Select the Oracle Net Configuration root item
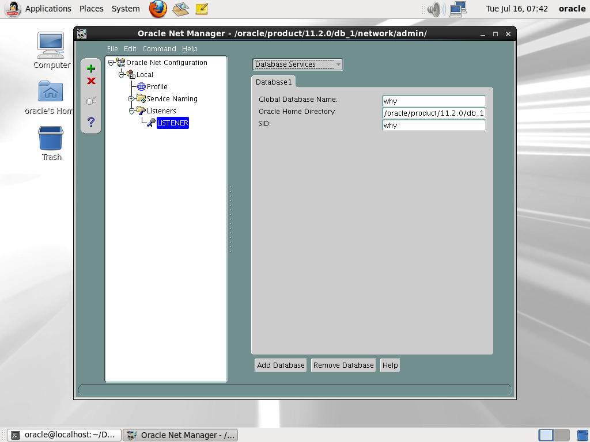590x442 pixels. pos(167,63)
